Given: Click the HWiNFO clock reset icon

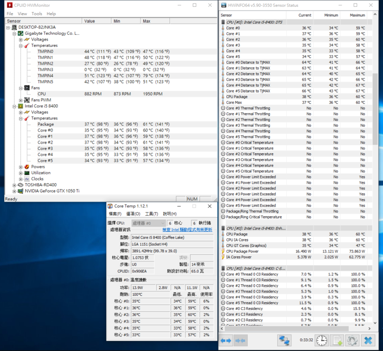Looking at the screenshot, I should (321, 340).
